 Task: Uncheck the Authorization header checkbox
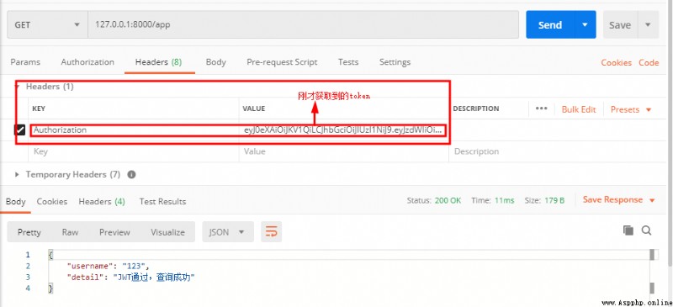click(x=19, y=130)
